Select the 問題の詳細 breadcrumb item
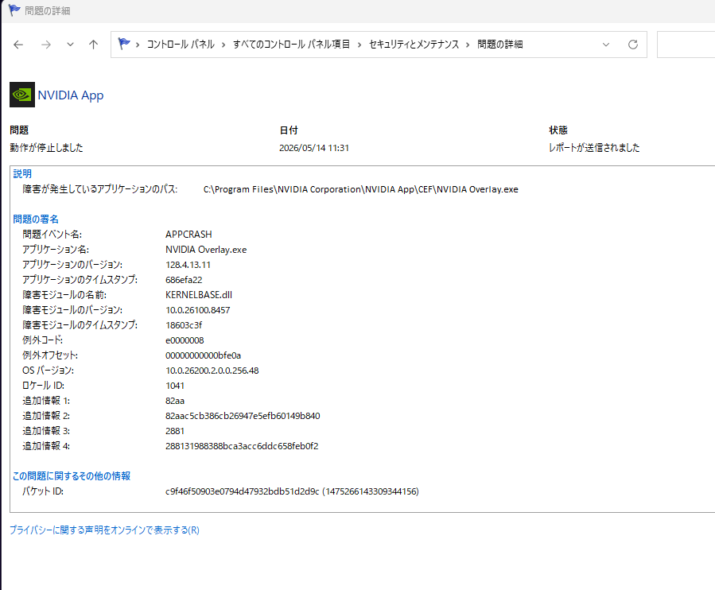The width and height of the screenshot is (715, 590). click(x=499, y=45)
